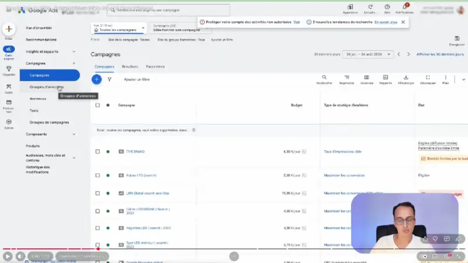Open the THÉ BRAND campaign link
This screenshot has height=263, width=468.
[135, 151]
